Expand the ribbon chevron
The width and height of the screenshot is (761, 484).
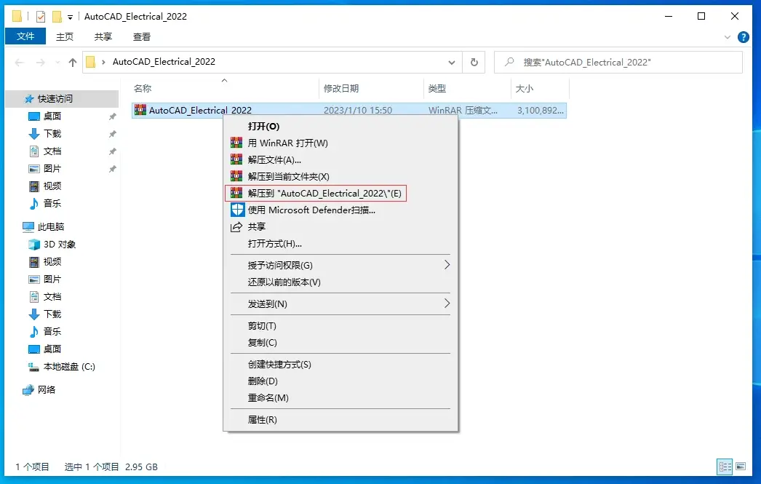[727, 37]
